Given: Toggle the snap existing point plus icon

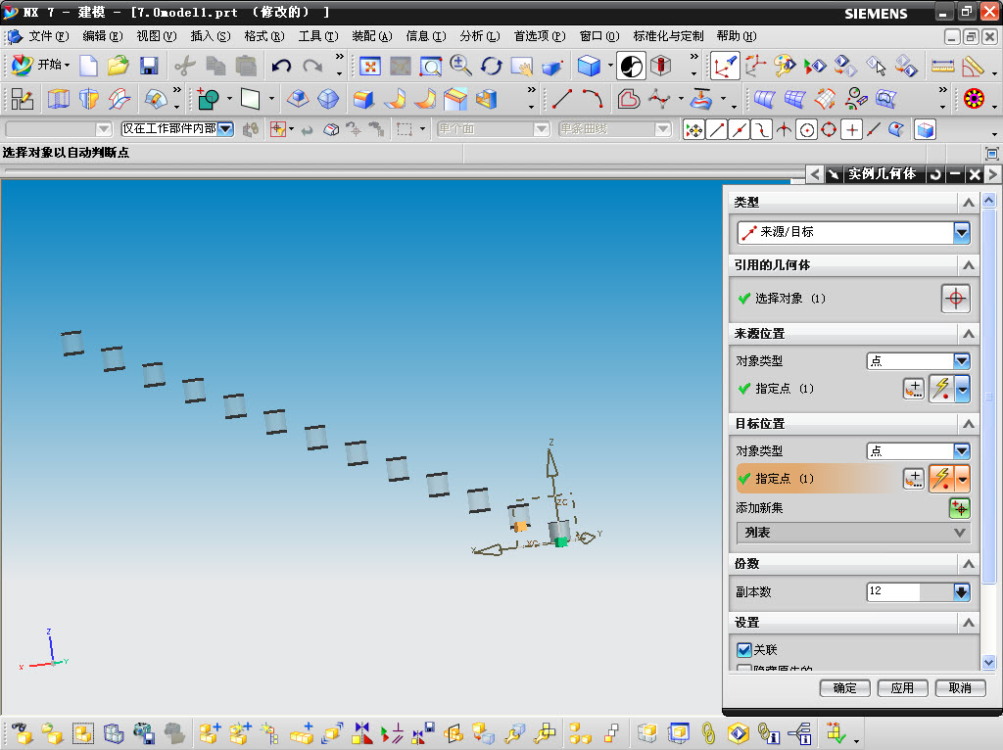Looking at the screenshot, I should point(851,130).
